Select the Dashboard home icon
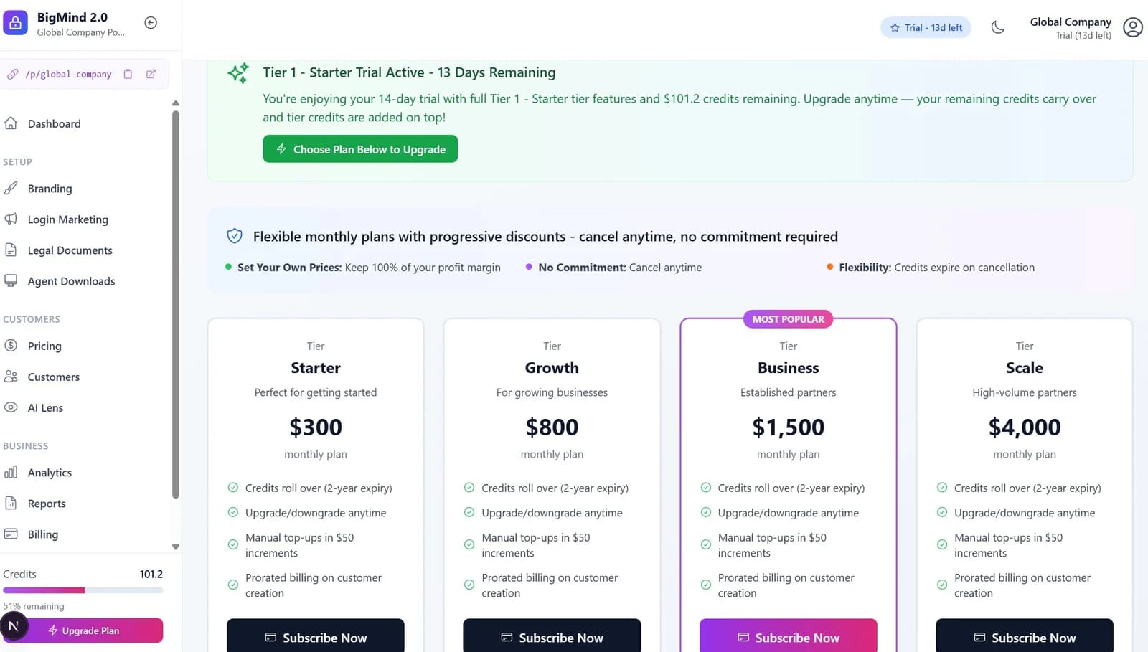This screenshot has height=652, width=1148. [11, 123]
